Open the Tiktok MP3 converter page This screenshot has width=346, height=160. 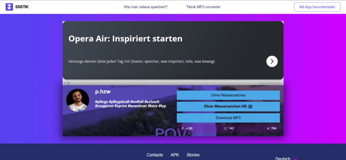(x=203, y=7)
